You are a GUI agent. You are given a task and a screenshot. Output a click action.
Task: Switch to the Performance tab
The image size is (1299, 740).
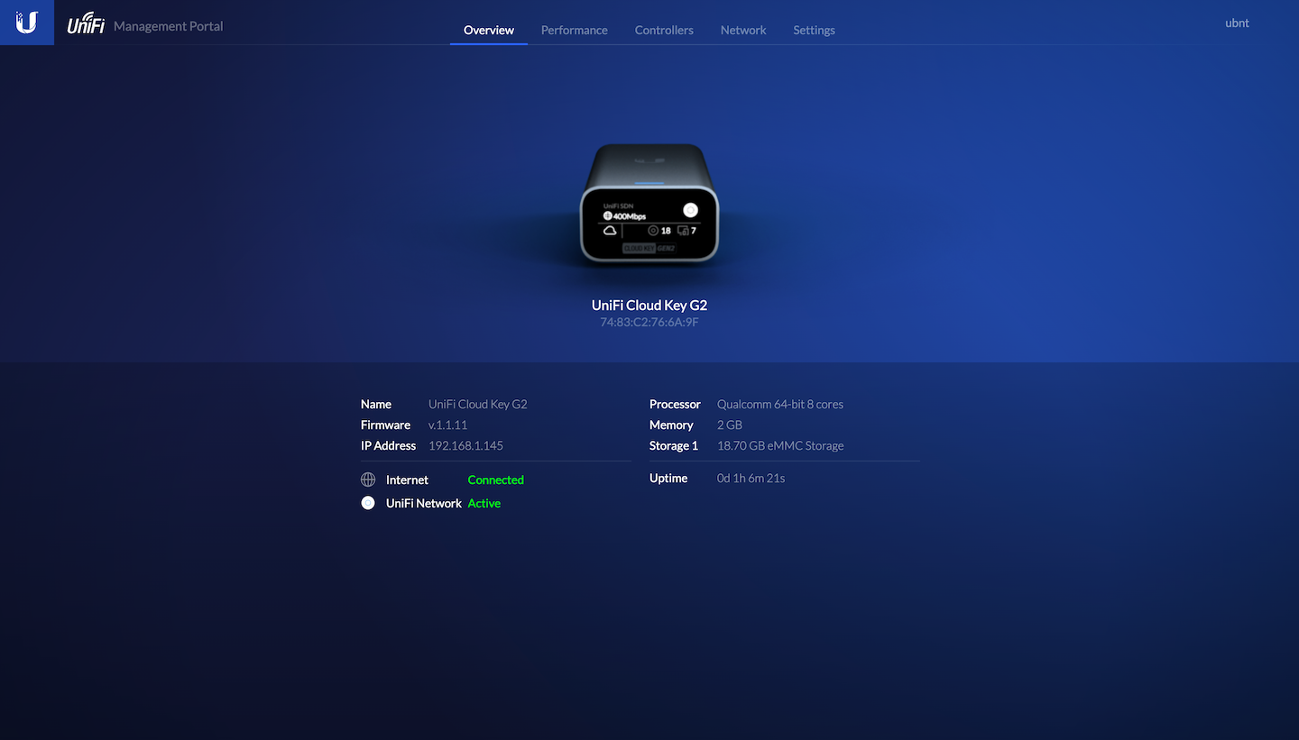pyautogui.click(x=575, y=30)
